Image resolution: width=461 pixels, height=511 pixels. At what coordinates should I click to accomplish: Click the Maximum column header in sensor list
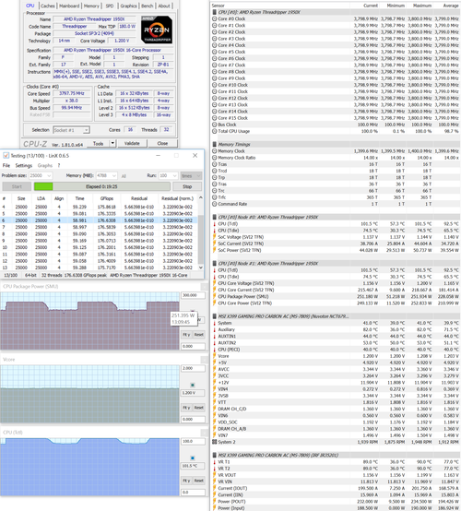coord(422,6)
